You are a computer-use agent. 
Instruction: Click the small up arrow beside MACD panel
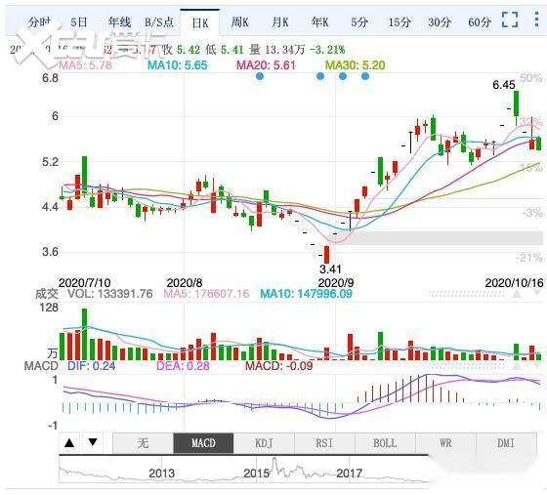(517, 366)
